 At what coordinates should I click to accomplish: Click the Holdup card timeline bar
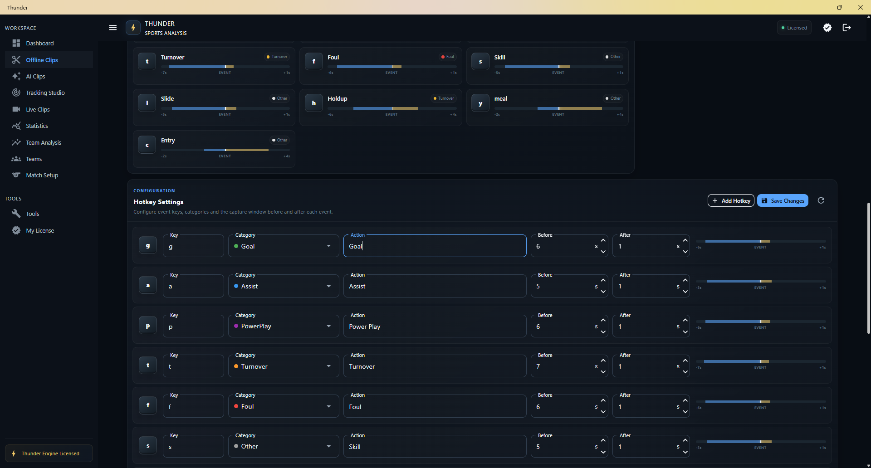392,108
